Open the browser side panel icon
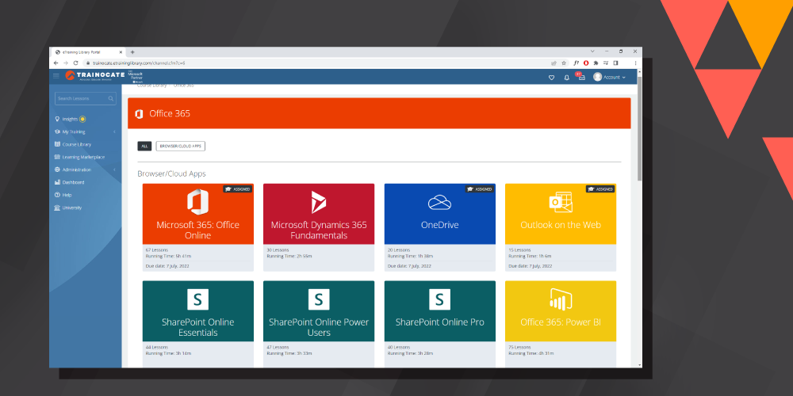This screenshot has height=396, width=793. [615, 63]
